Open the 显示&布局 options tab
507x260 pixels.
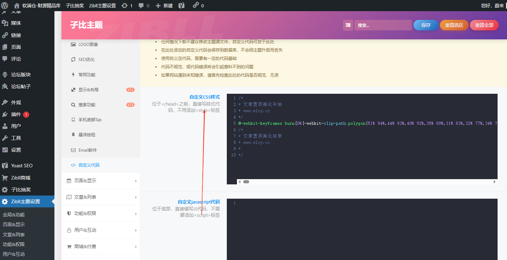tap(101, 90)
